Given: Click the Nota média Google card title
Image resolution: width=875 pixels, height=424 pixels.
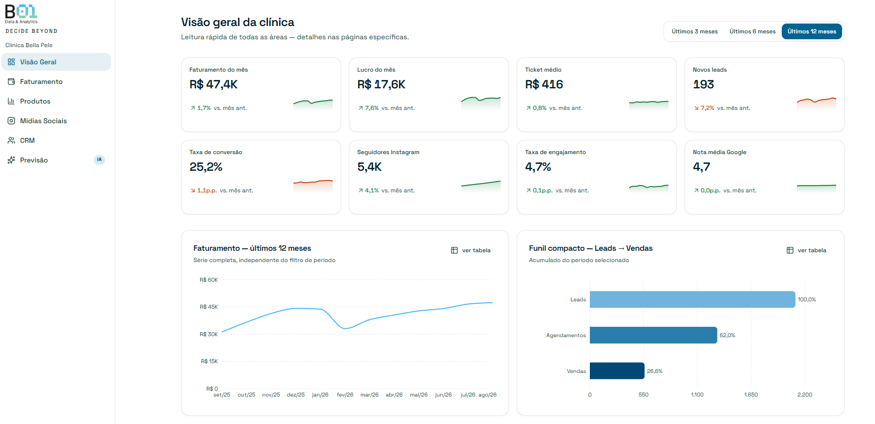Looking at the screenshot, I should point(719,152).
